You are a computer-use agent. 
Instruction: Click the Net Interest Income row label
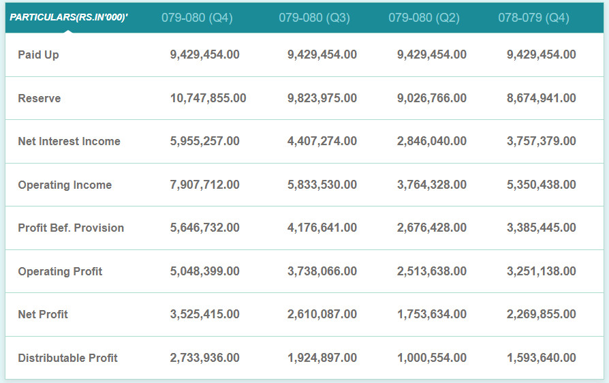click(69, 141)
